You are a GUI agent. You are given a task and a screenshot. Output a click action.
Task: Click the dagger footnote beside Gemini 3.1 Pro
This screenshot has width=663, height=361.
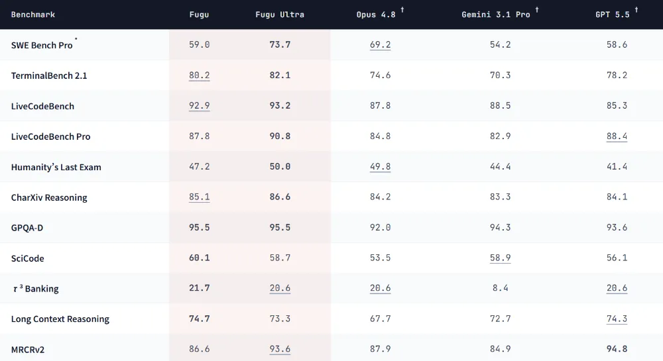click(536, 10)
